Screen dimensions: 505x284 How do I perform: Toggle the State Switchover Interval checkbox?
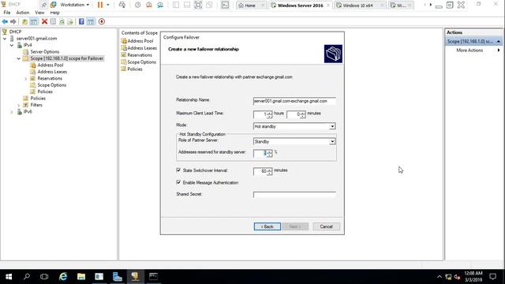[x=178, y=170]
